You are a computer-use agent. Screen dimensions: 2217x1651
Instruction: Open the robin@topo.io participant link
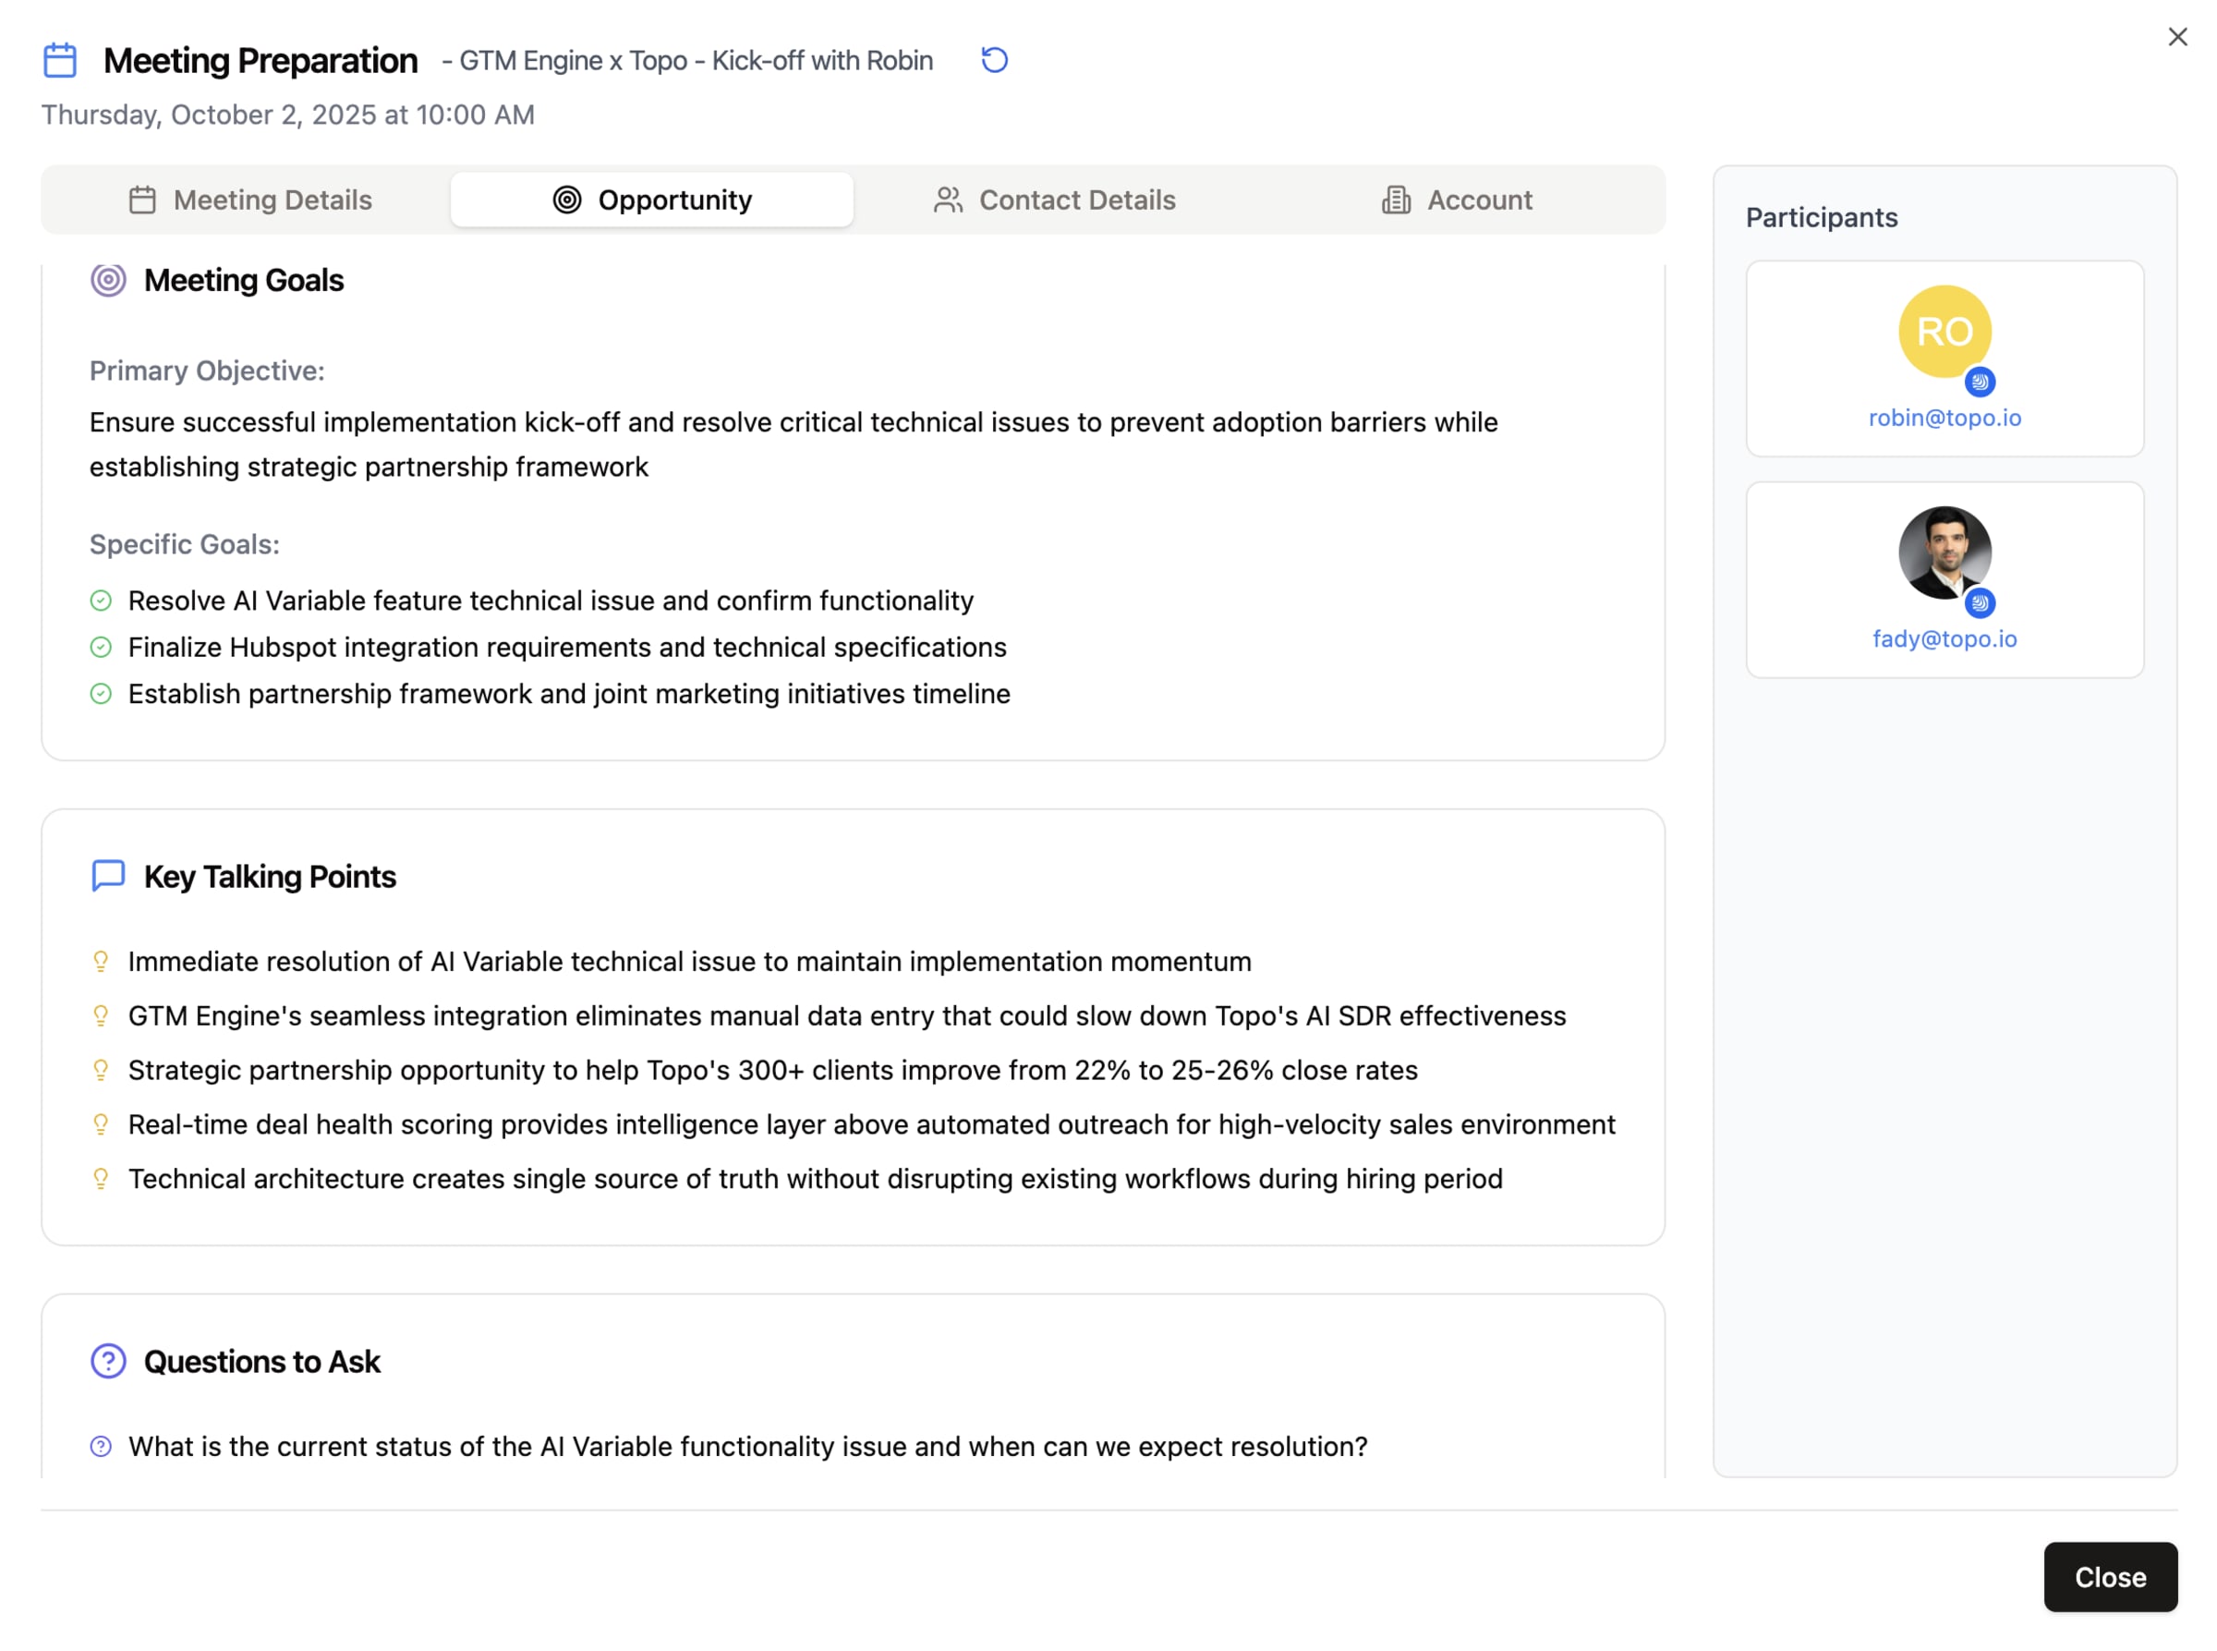1944,418
